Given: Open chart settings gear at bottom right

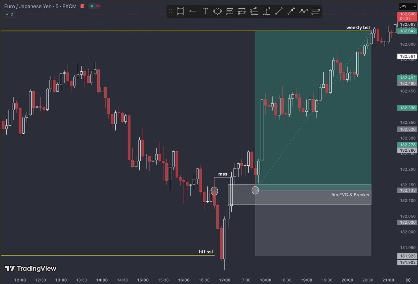Looking at the screenshot, I should point(408,280).
